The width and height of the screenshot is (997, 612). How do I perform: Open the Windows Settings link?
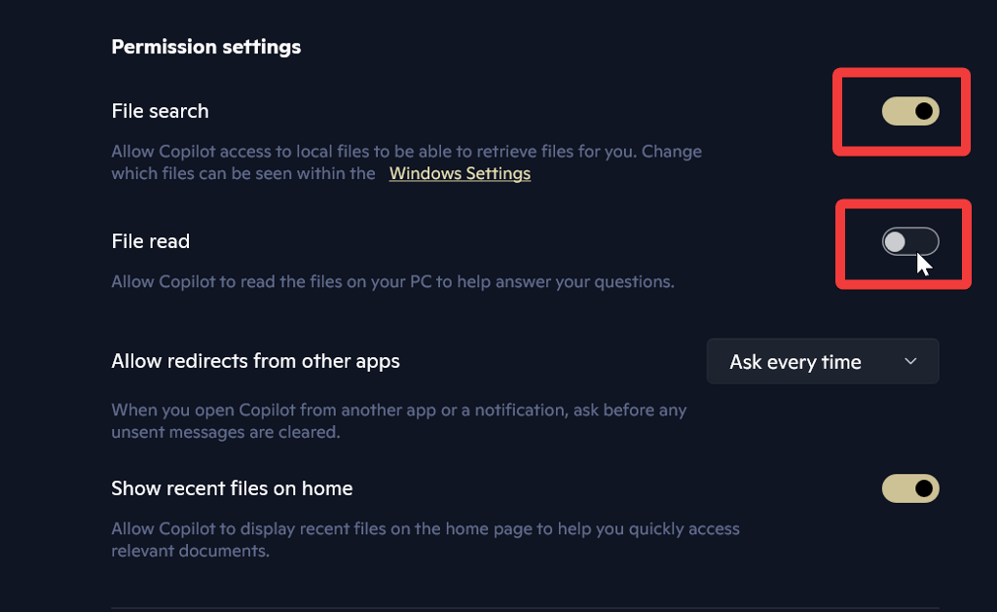460,173
